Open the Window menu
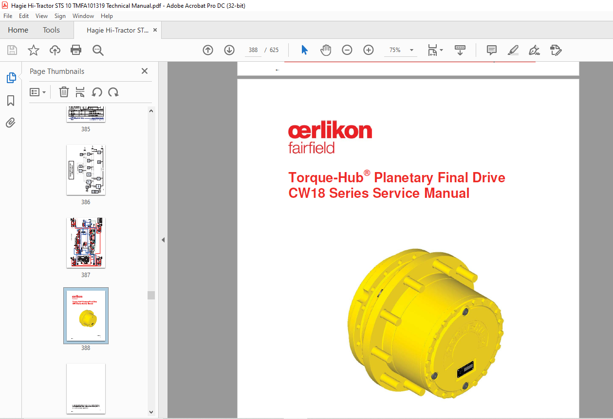 click(x=83, y=16)
